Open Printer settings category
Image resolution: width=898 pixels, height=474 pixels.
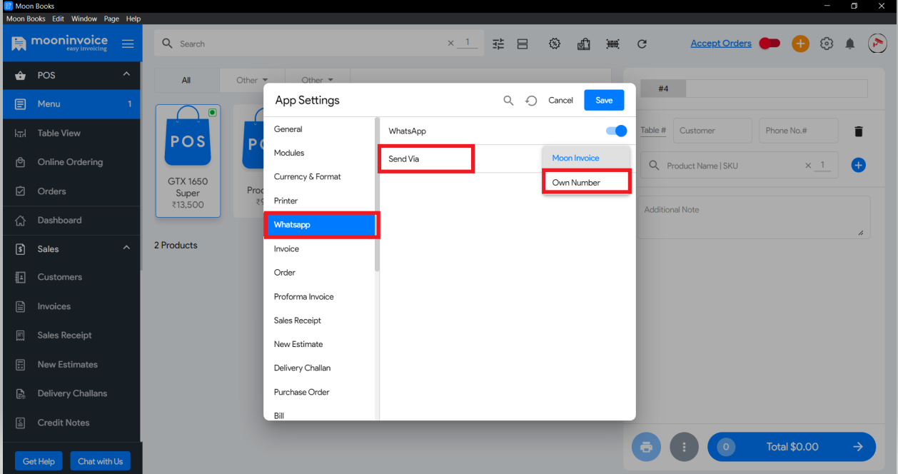(x=320, y=201)
